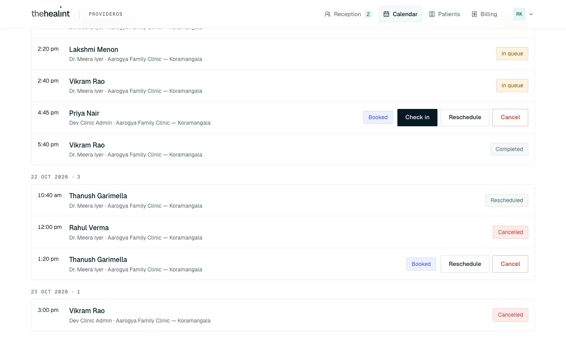
Task: Cancel Priya Nair's 4:45 pm appointment
Action: 510,118
